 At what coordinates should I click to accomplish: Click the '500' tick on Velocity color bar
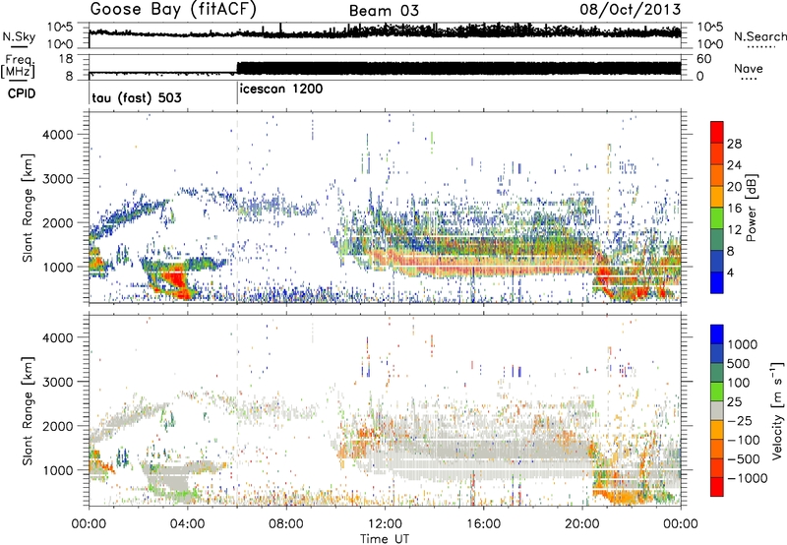tap(739, 364)
